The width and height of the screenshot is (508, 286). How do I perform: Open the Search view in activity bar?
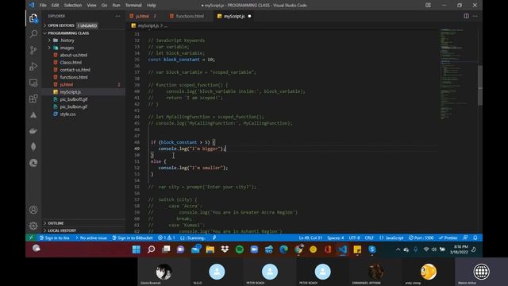pos(33,34)
